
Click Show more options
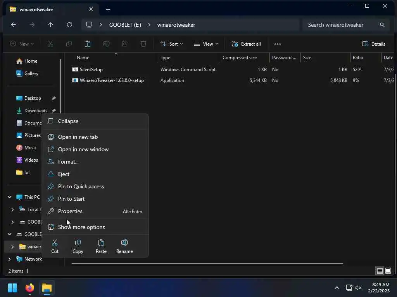point(95,227)
